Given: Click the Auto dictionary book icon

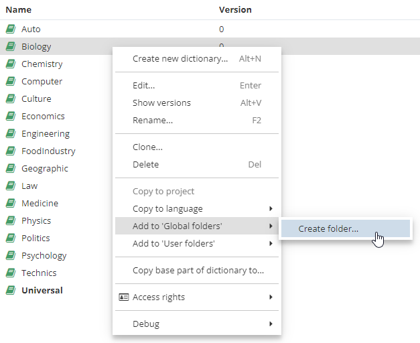Looking at the screenshot, I should click(11, 29).
